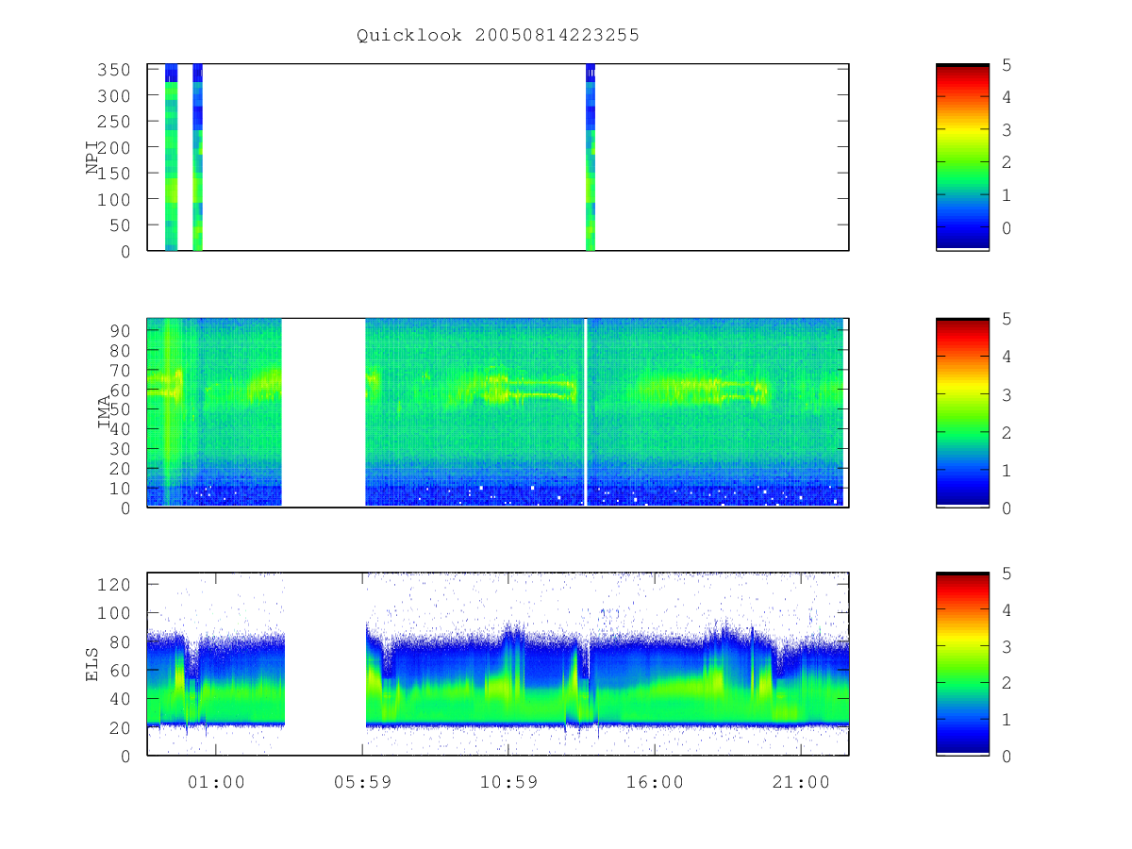Click the white data gap in ELS panel
This screenshot has width=1132, height=849.
[x=325, y=664]
